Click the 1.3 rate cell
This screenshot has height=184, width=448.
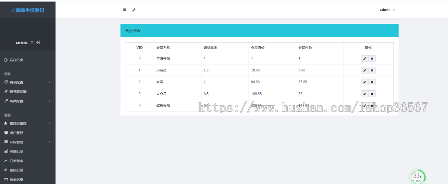[x=206, y=70]
